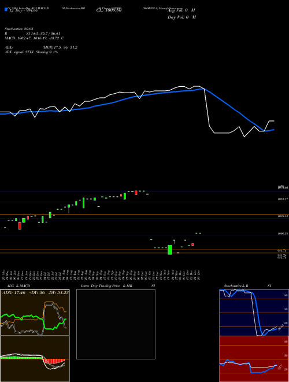Click the 'Day Vol: 0 M' label
This screenshot has width=289, height=382.
181,17
